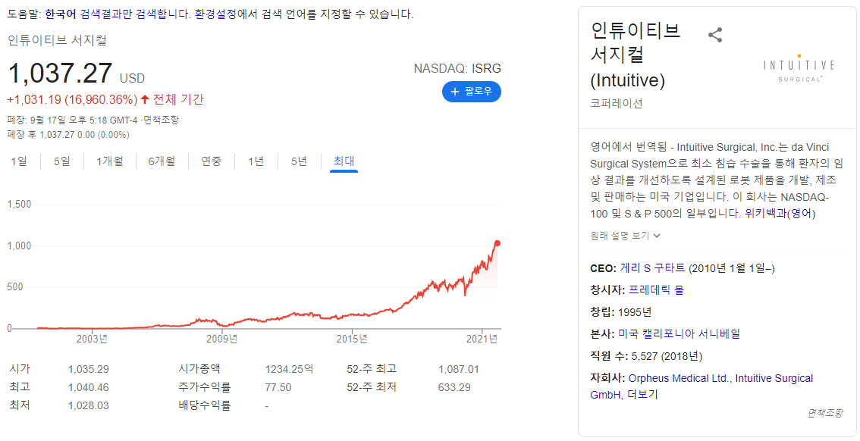Select the 5일 chart range tab
Viewport: 860px width, 441px height.
pos(62,161)
